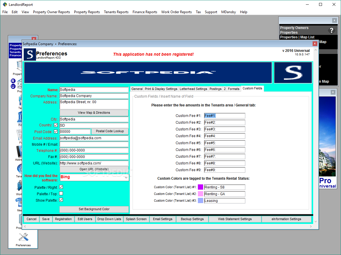Pick pink Custom Color #2 swatch
Viewport: 341px width, 255px height.
pos(200,194)
